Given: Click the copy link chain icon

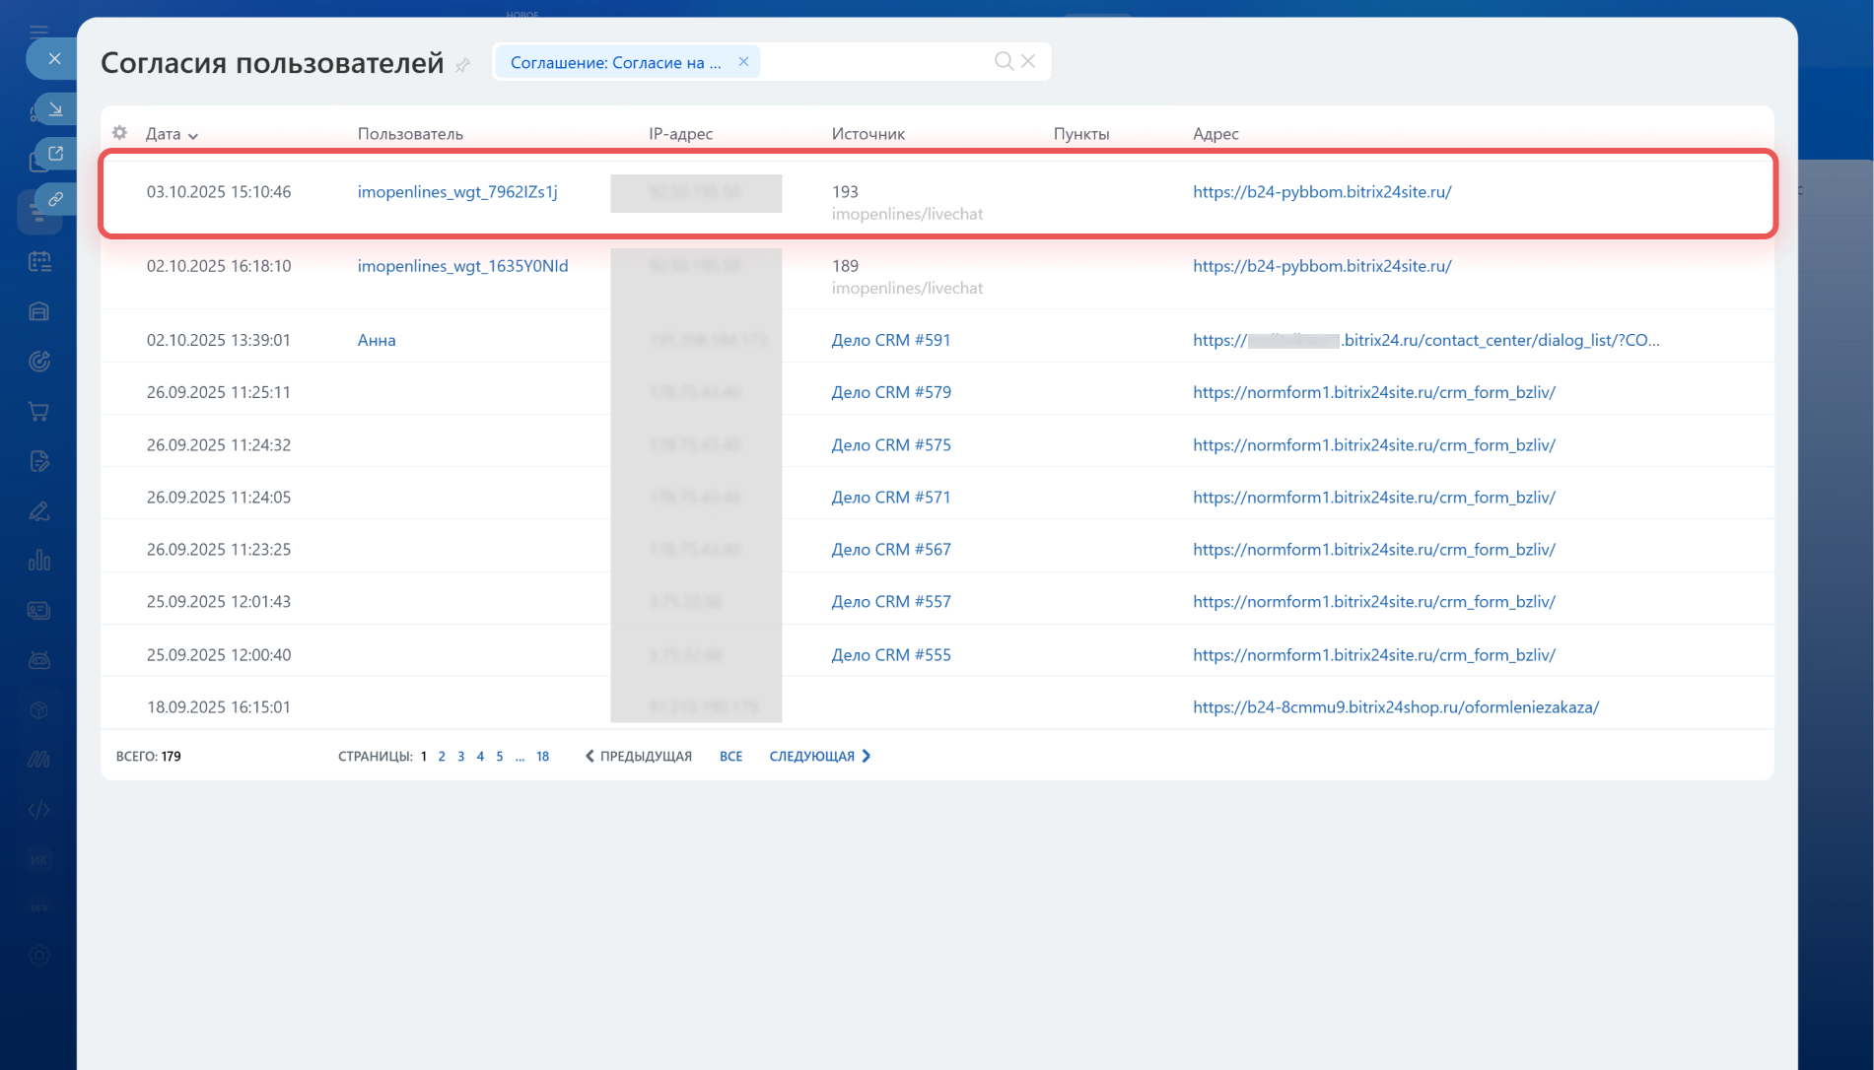Looking at the screenshot, I should 55,200.
